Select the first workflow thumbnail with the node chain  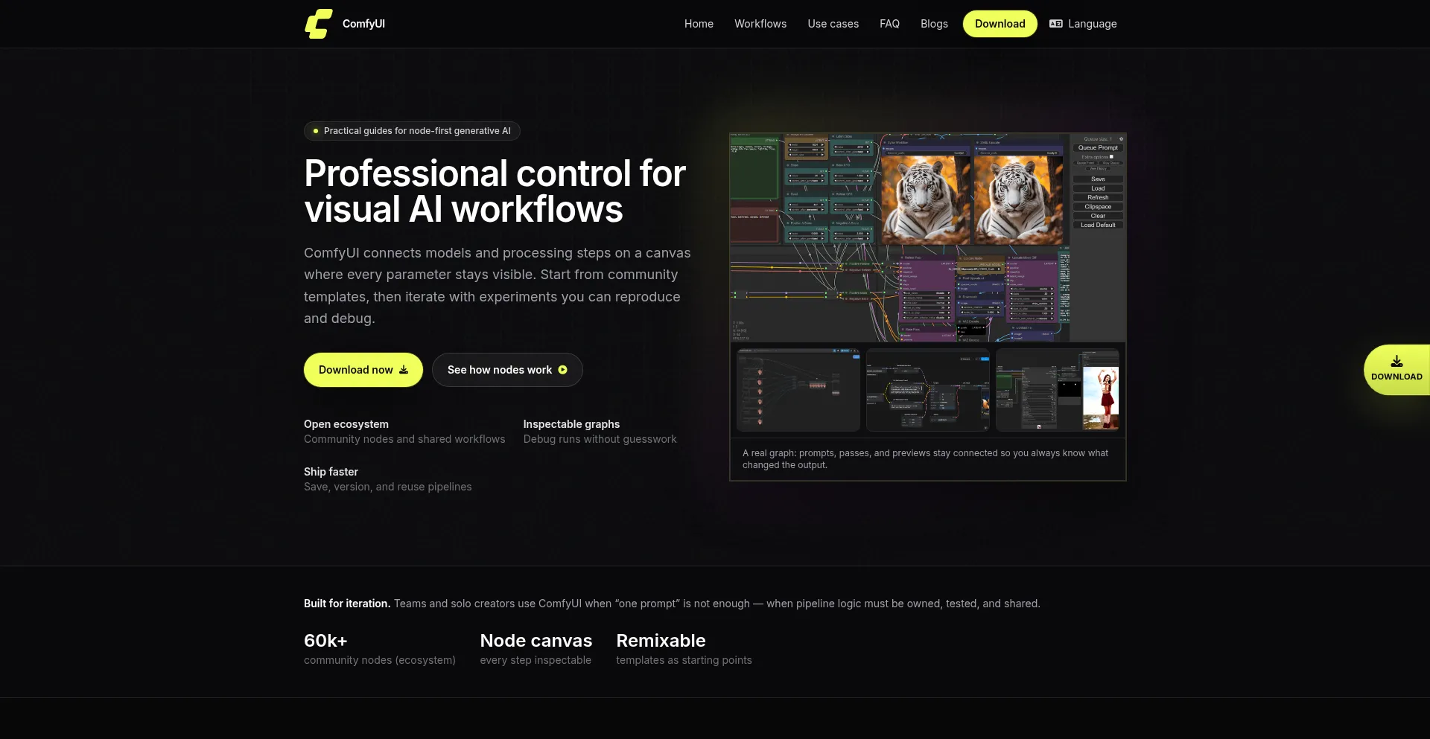(x=798, y=390)
